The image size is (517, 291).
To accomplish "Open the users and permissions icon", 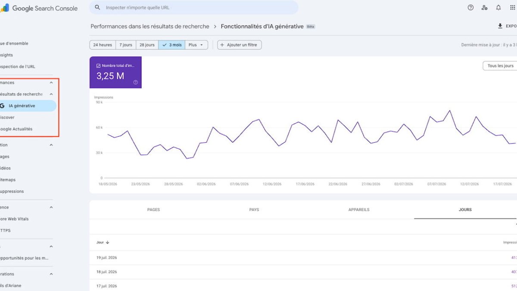I will (x=485, y=7).
